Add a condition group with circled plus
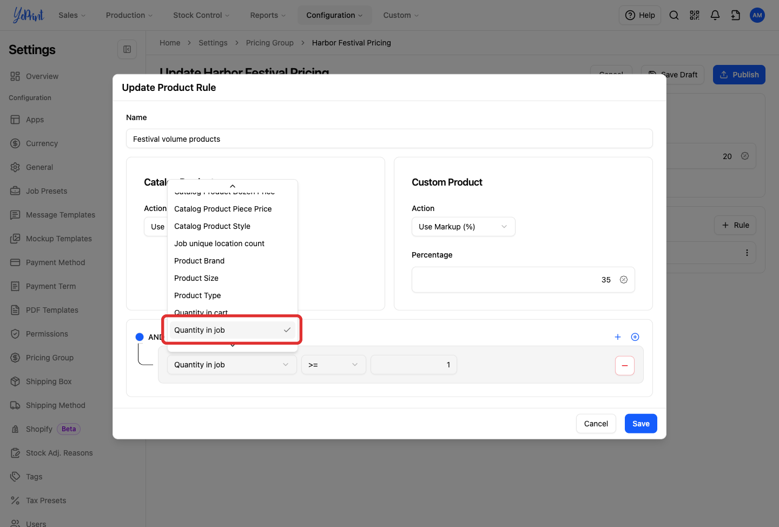The image size is (779, 527). (x=635, y=337)
